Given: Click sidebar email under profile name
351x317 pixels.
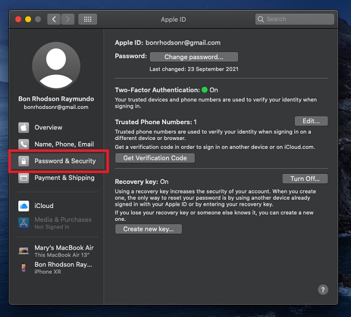Looking at the screenshot, I should [x=56, y=107].
